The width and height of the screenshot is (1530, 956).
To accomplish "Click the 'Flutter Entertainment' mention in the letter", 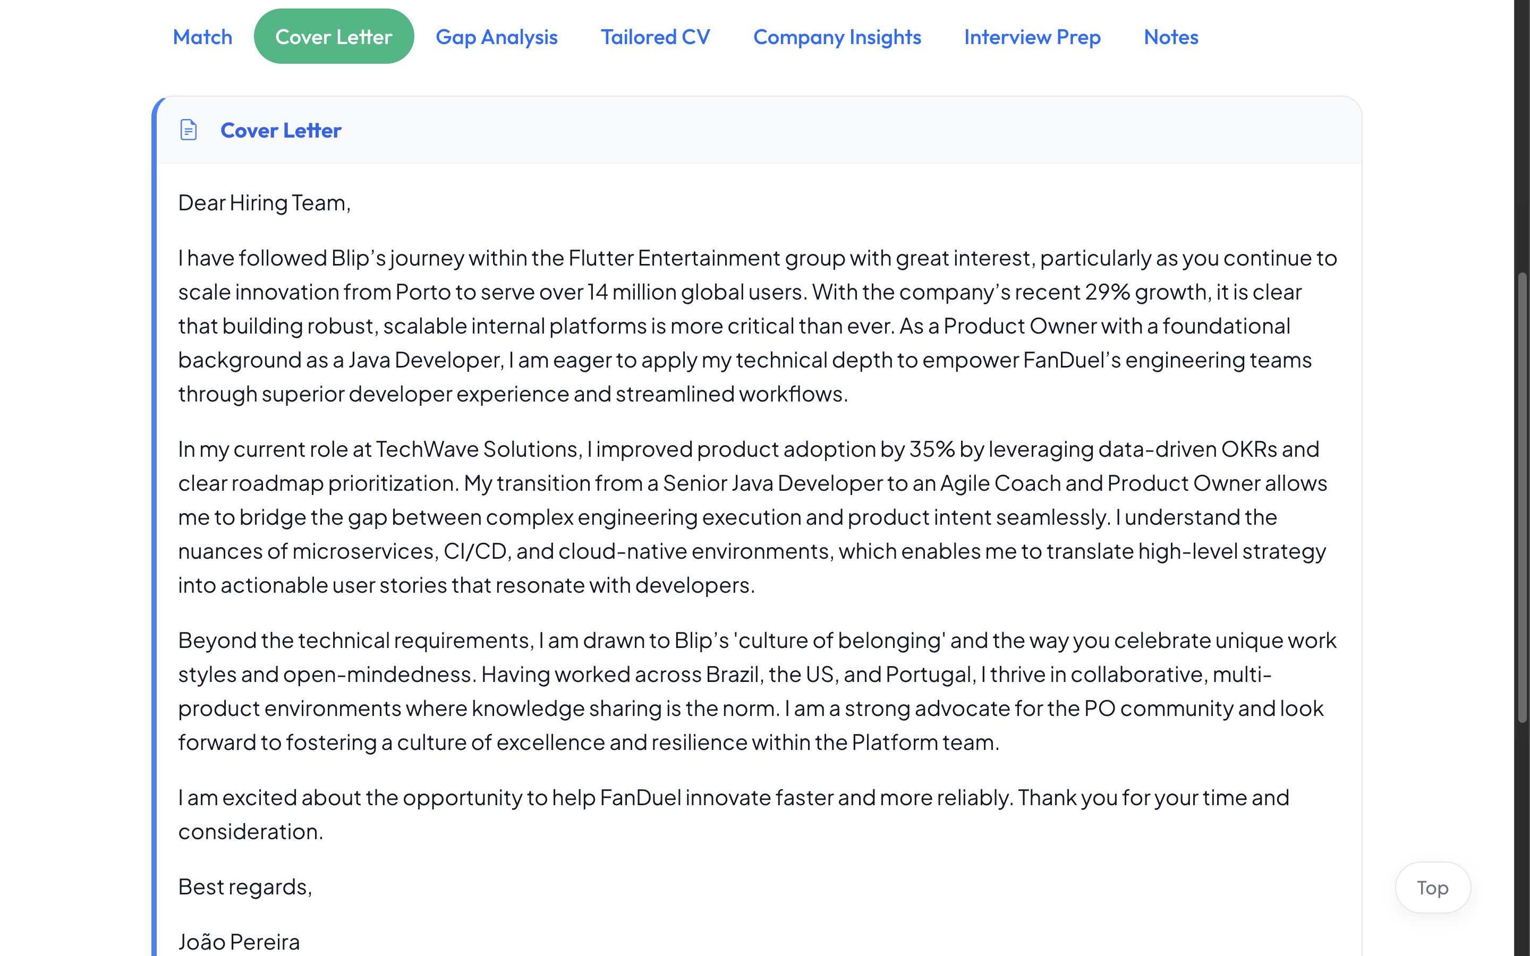I will click(674, 258).
